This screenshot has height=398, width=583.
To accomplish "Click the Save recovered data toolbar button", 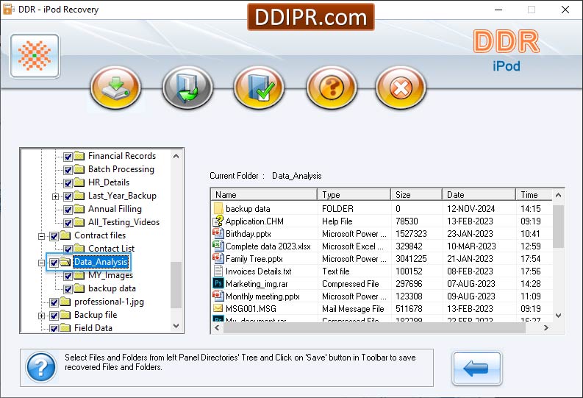I will click(115, 88).
